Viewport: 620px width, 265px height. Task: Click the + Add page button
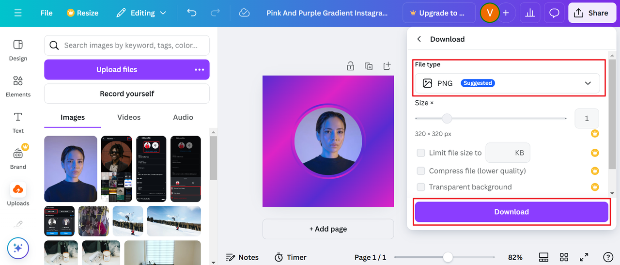click(328, 229)
